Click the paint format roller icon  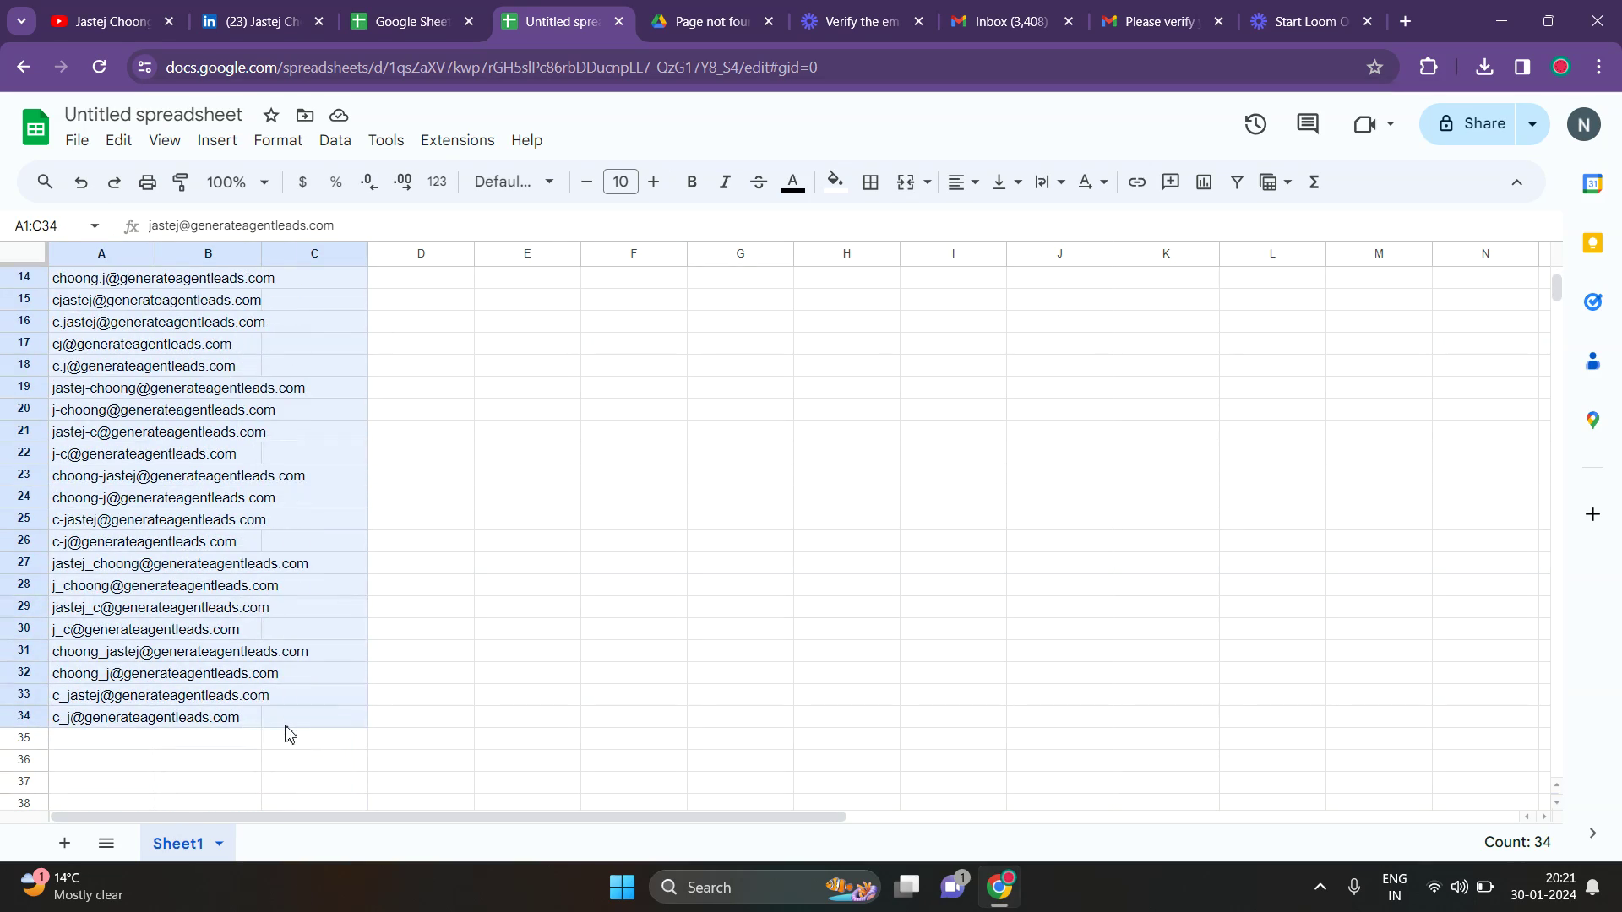click(x=181, y=182)
